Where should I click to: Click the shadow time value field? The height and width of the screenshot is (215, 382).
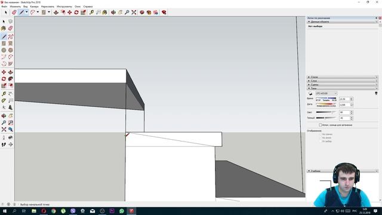pos(344,99)
